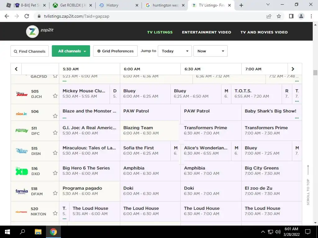Favorite the GACFSD channel with its star
The image size is (318, 238).
55,76
